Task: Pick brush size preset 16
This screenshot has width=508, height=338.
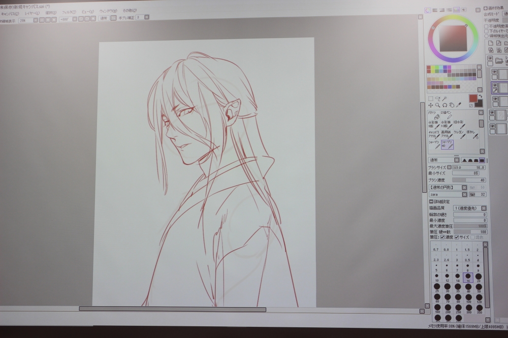Action: pyautogui.click(x=468, y=278)
